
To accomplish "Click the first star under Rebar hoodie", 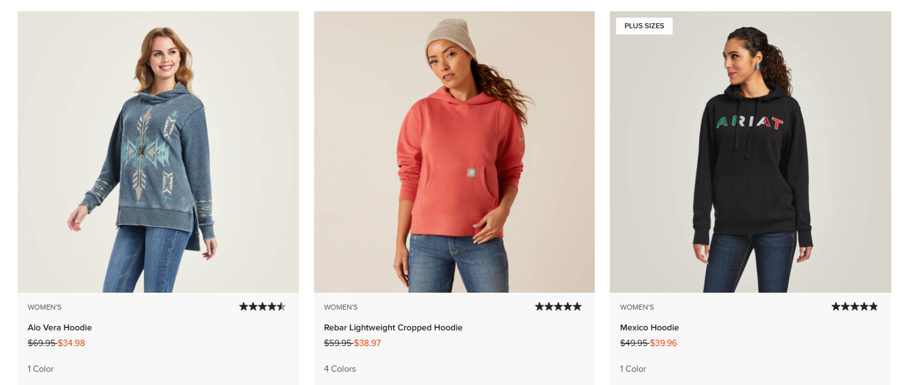I will point(538,306).
